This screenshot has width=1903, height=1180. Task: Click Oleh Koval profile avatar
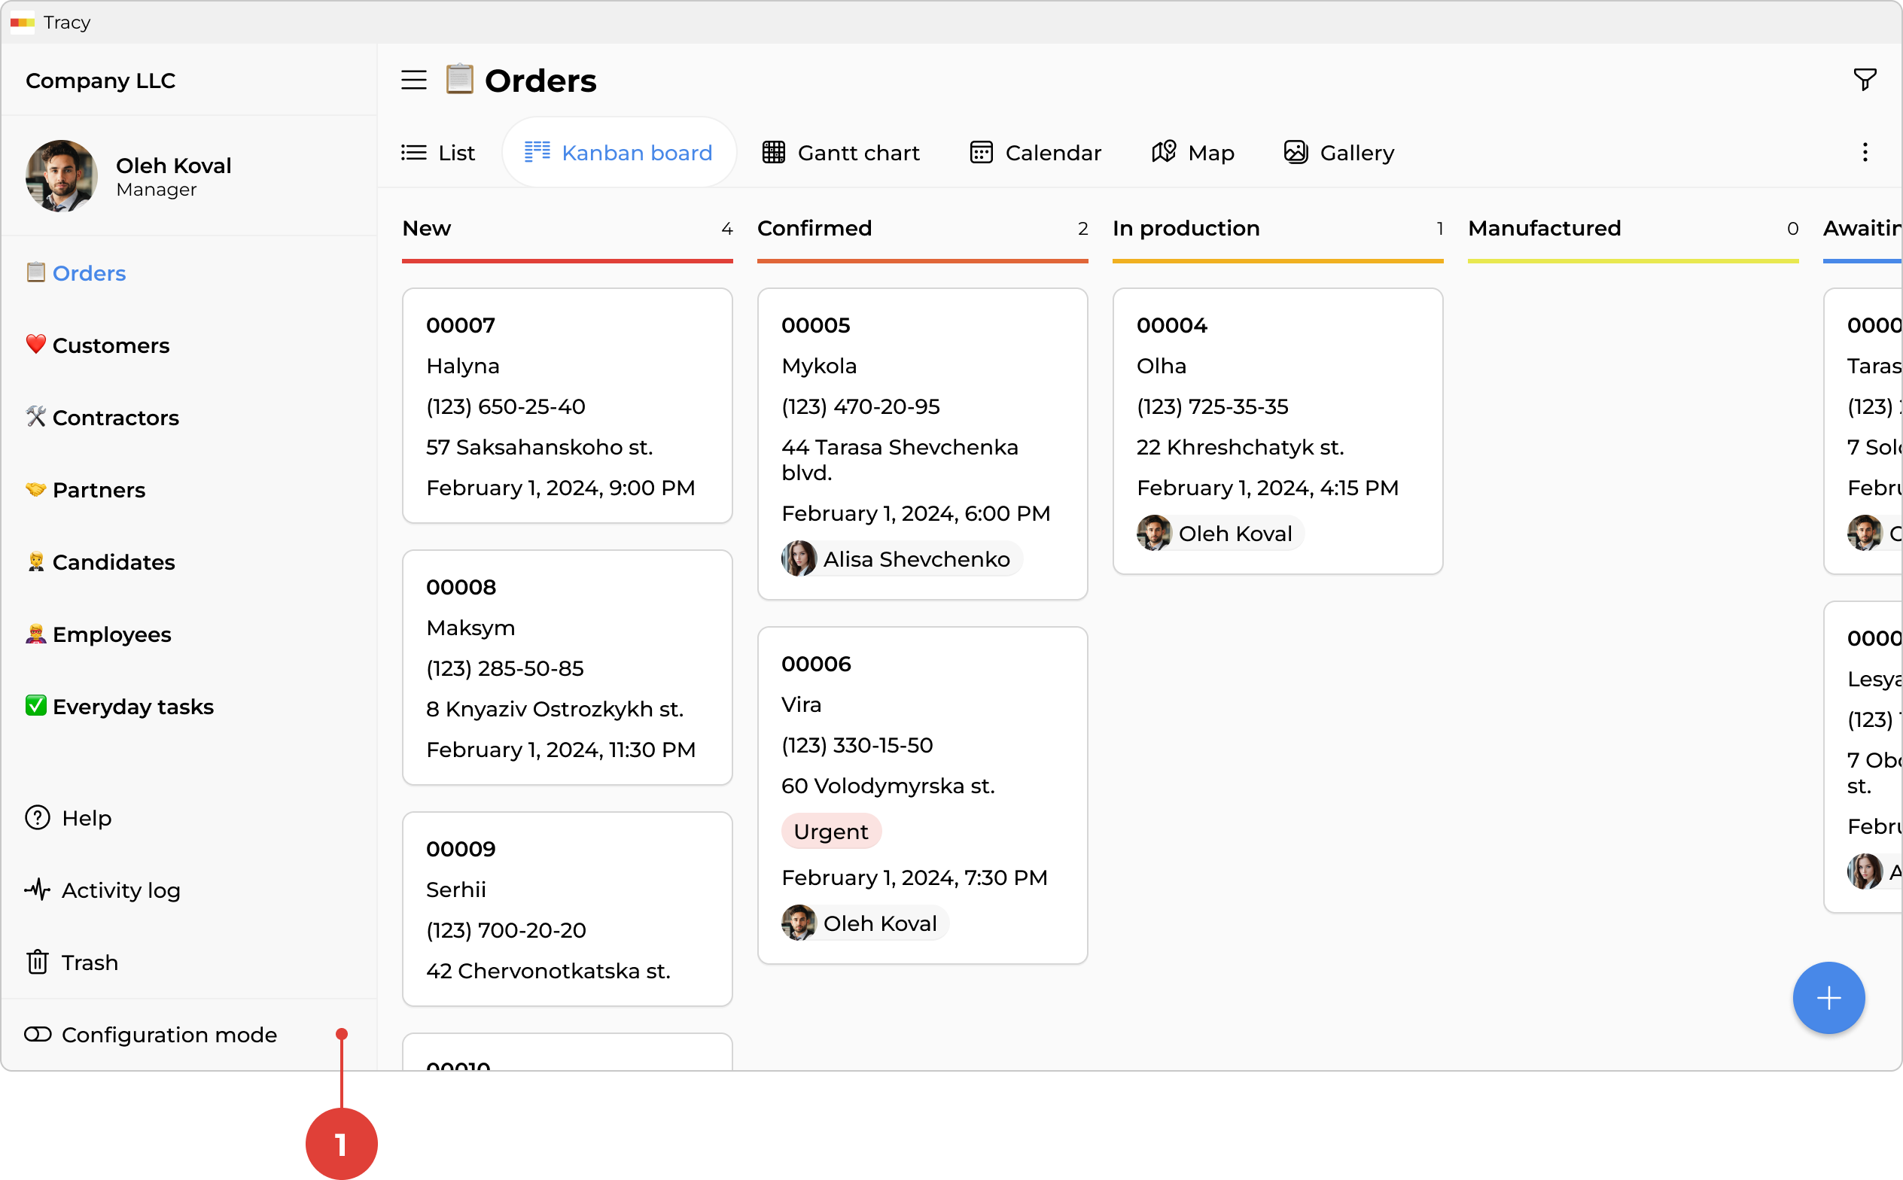pyautogui.click(x=62, y=176)
